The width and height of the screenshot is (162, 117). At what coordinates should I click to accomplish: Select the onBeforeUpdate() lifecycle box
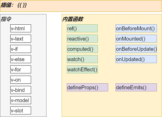[136, 49]
